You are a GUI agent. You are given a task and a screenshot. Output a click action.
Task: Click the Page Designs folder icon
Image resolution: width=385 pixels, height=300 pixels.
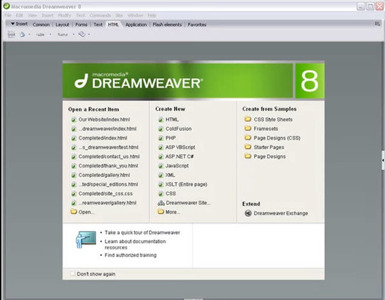click(248, 156)
